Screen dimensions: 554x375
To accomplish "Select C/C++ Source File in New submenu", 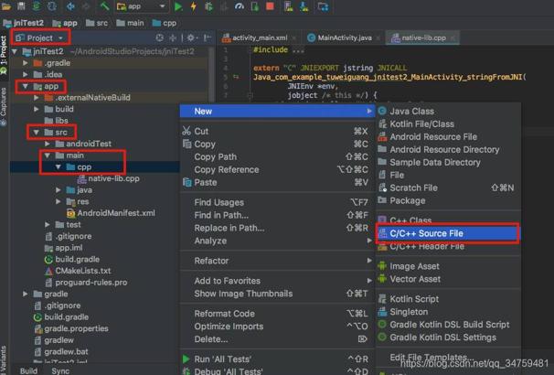I will [x=448, y=233].
